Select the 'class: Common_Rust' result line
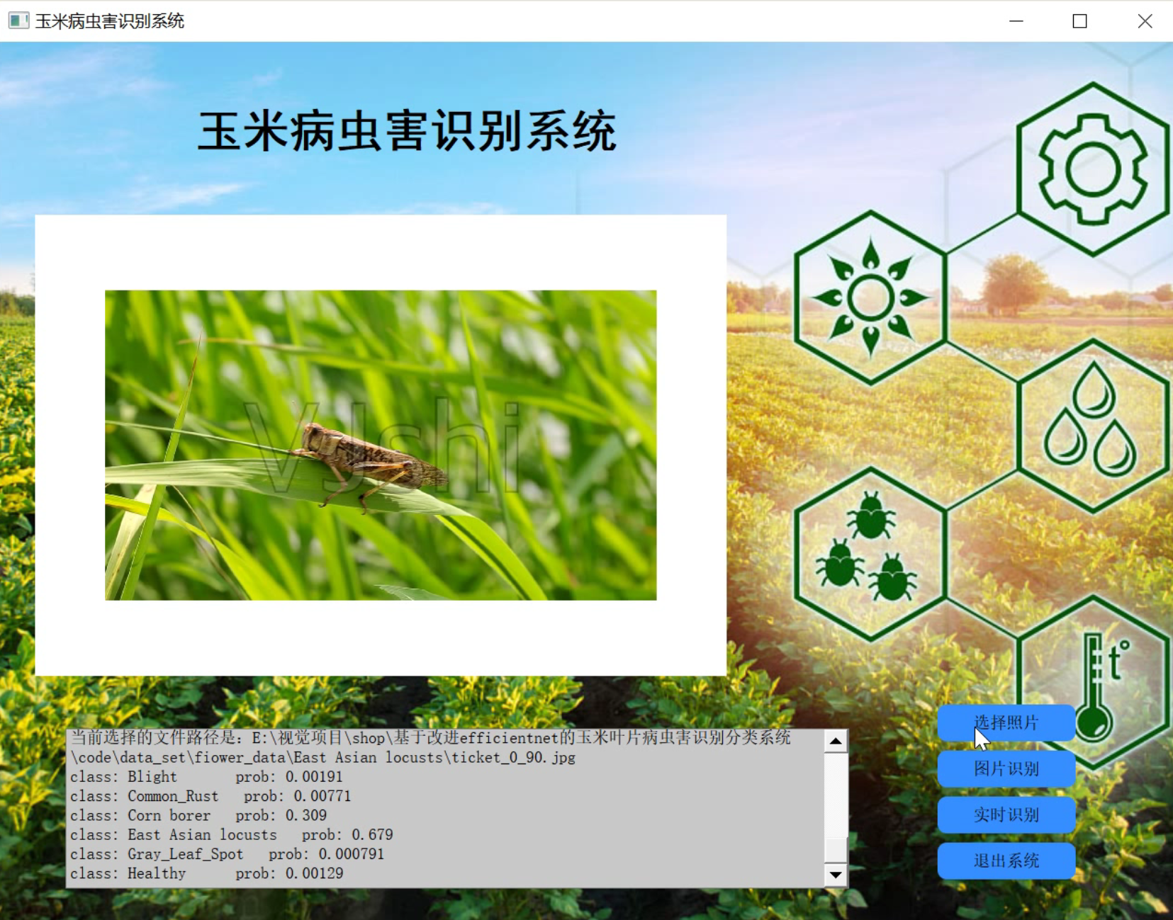 (211, 796)
